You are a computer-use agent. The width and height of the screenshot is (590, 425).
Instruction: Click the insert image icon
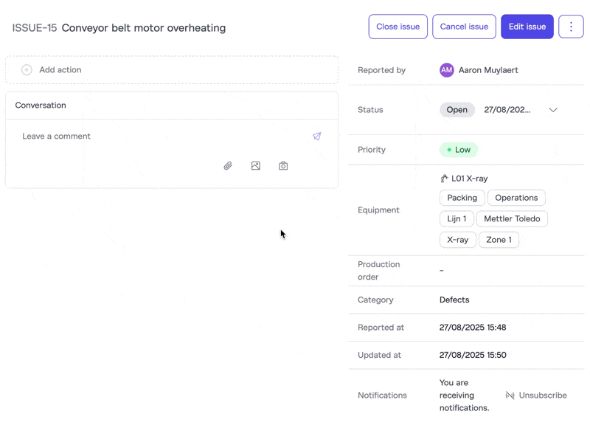[x=255, y=166]
